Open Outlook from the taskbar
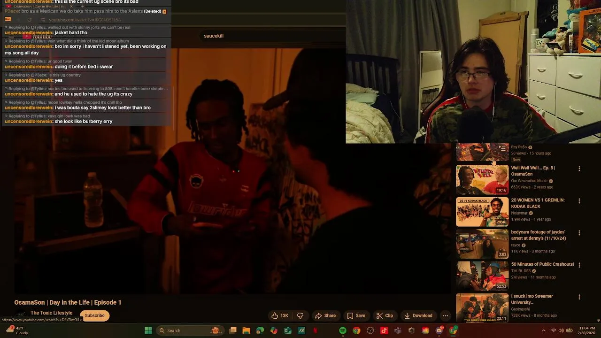 click(287, 330)
